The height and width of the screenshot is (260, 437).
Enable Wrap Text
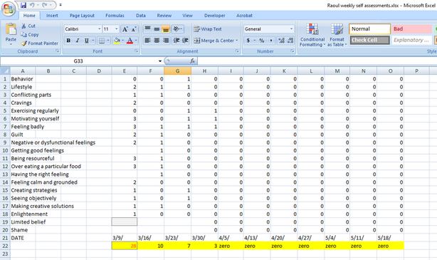[208, 28]
